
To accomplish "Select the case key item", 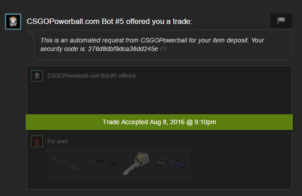I will pos(137,164).
